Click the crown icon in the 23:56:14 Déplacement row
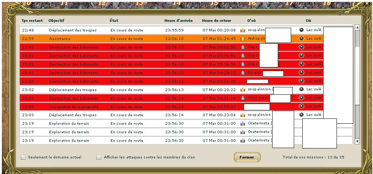The width and height of the screenshot is (373, 174). pos(243,115)
